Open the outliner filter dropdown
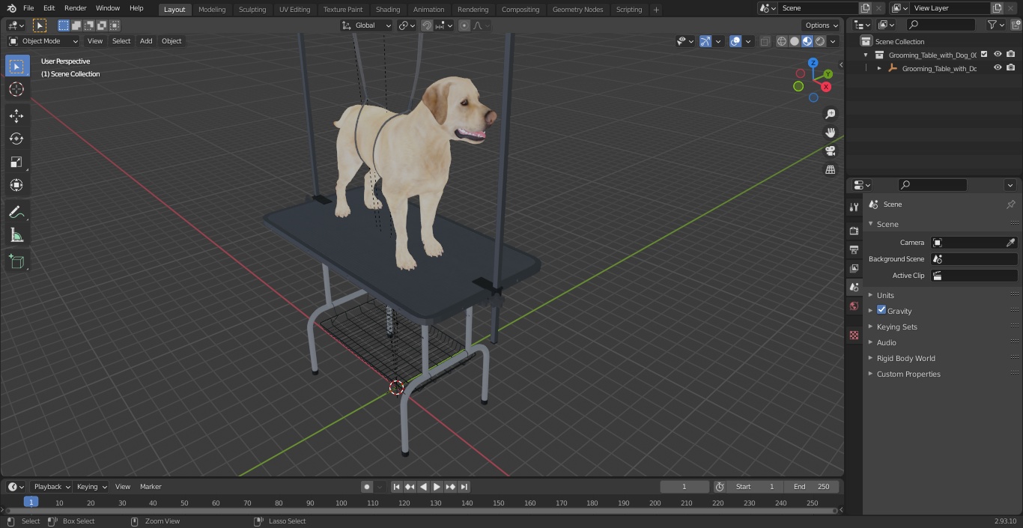This screenshot has height=528, width=1023. point(995,25)
